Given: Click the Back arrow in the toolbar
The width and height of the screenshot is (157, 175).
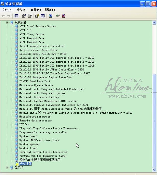Looking at the screenshot, I should coord(3,16).
